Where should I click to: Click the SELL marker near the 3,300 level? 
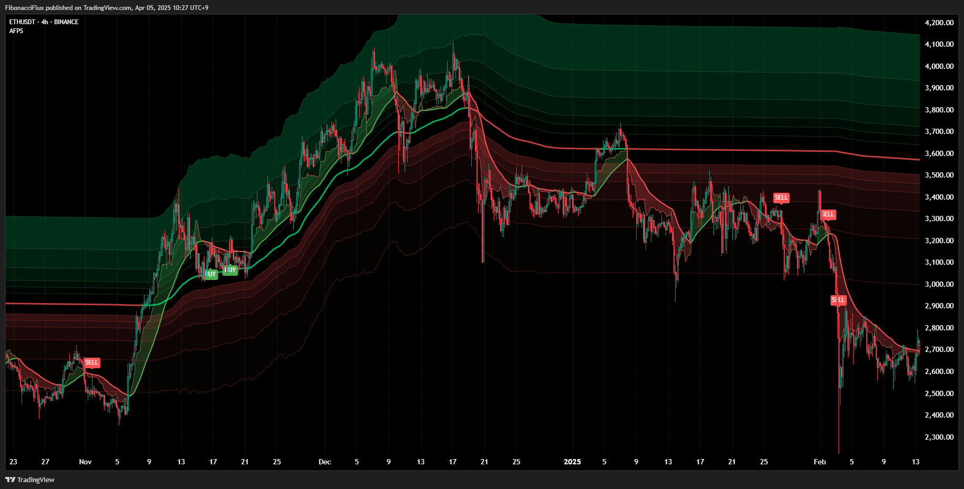(828, 214)
